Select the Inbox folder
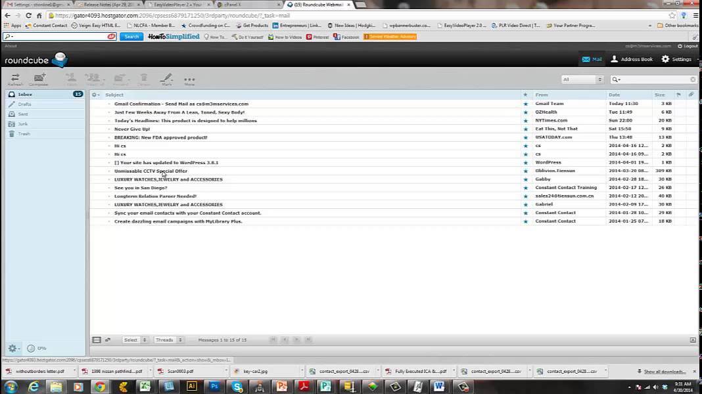Viewport: 702px width, 394px height. point(45,95)
